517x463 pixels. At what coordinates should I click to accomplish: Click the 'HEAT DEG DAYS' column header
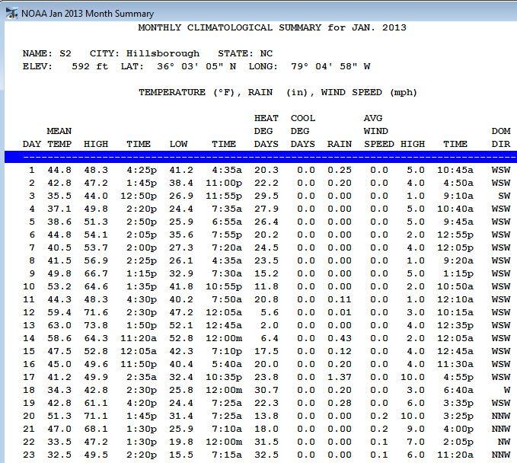[x=266, y=131]
